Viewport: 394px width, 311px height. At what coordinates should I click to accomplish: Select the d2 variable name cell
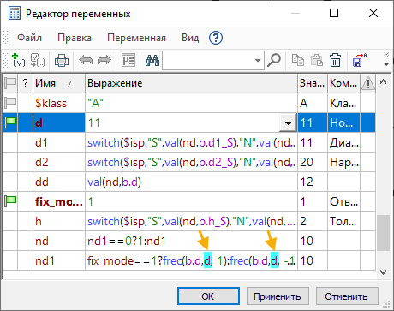(x=59, y=162)
